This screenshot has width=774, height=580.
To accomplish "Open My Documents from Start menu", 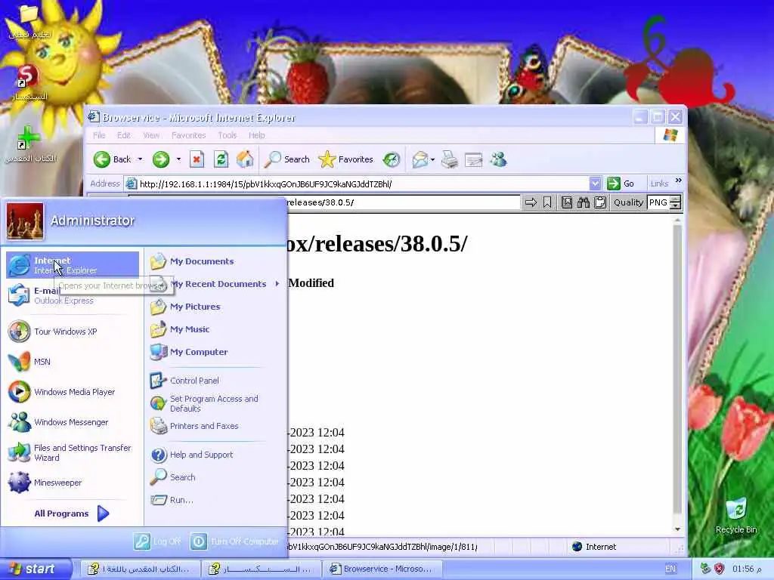I will click(215, 261).
